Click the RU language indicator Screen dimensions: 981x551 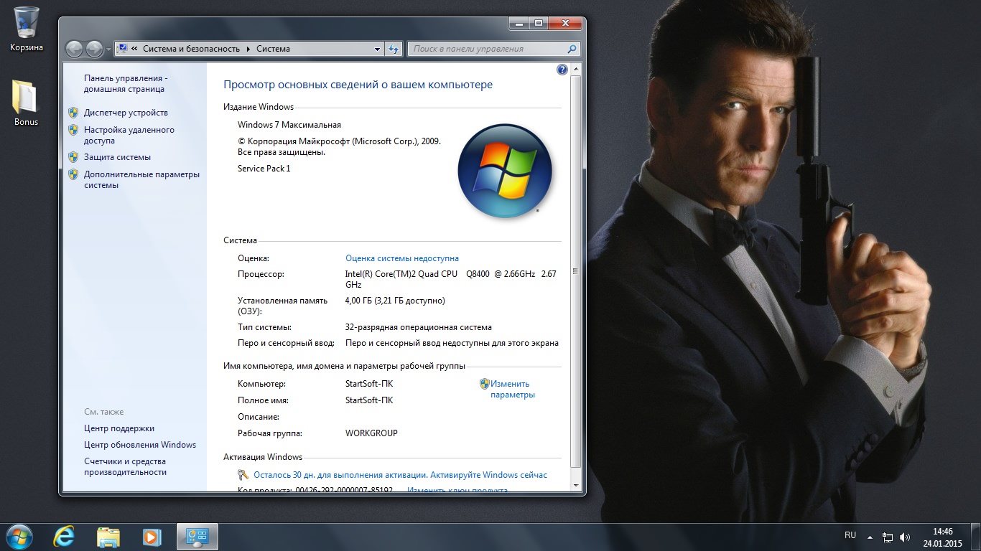tap(850, 535)
